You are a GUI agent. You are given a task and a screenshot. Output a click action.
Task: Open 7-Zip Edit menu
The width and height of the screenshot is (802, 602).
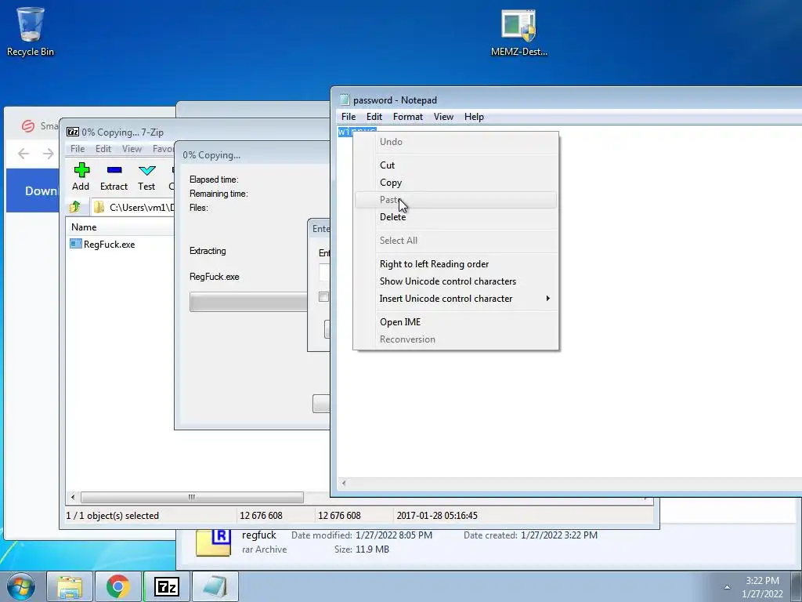(x=103, y=148)
